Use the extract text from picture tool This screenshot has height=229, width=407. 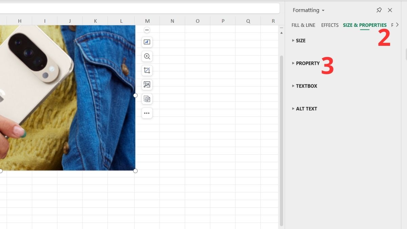pyautogui.click(x=147, y=85)
